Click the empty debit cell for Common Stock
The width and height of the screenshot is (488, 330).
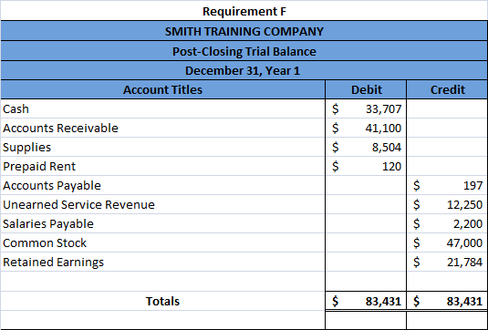[x=366, y=242]
